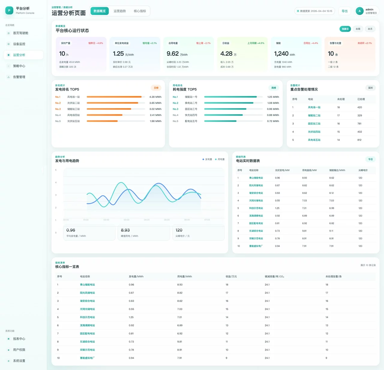384x370 pixels.
Task: Switch the time range to 本周
Action: pyautogui.click(x=358, y=29)
